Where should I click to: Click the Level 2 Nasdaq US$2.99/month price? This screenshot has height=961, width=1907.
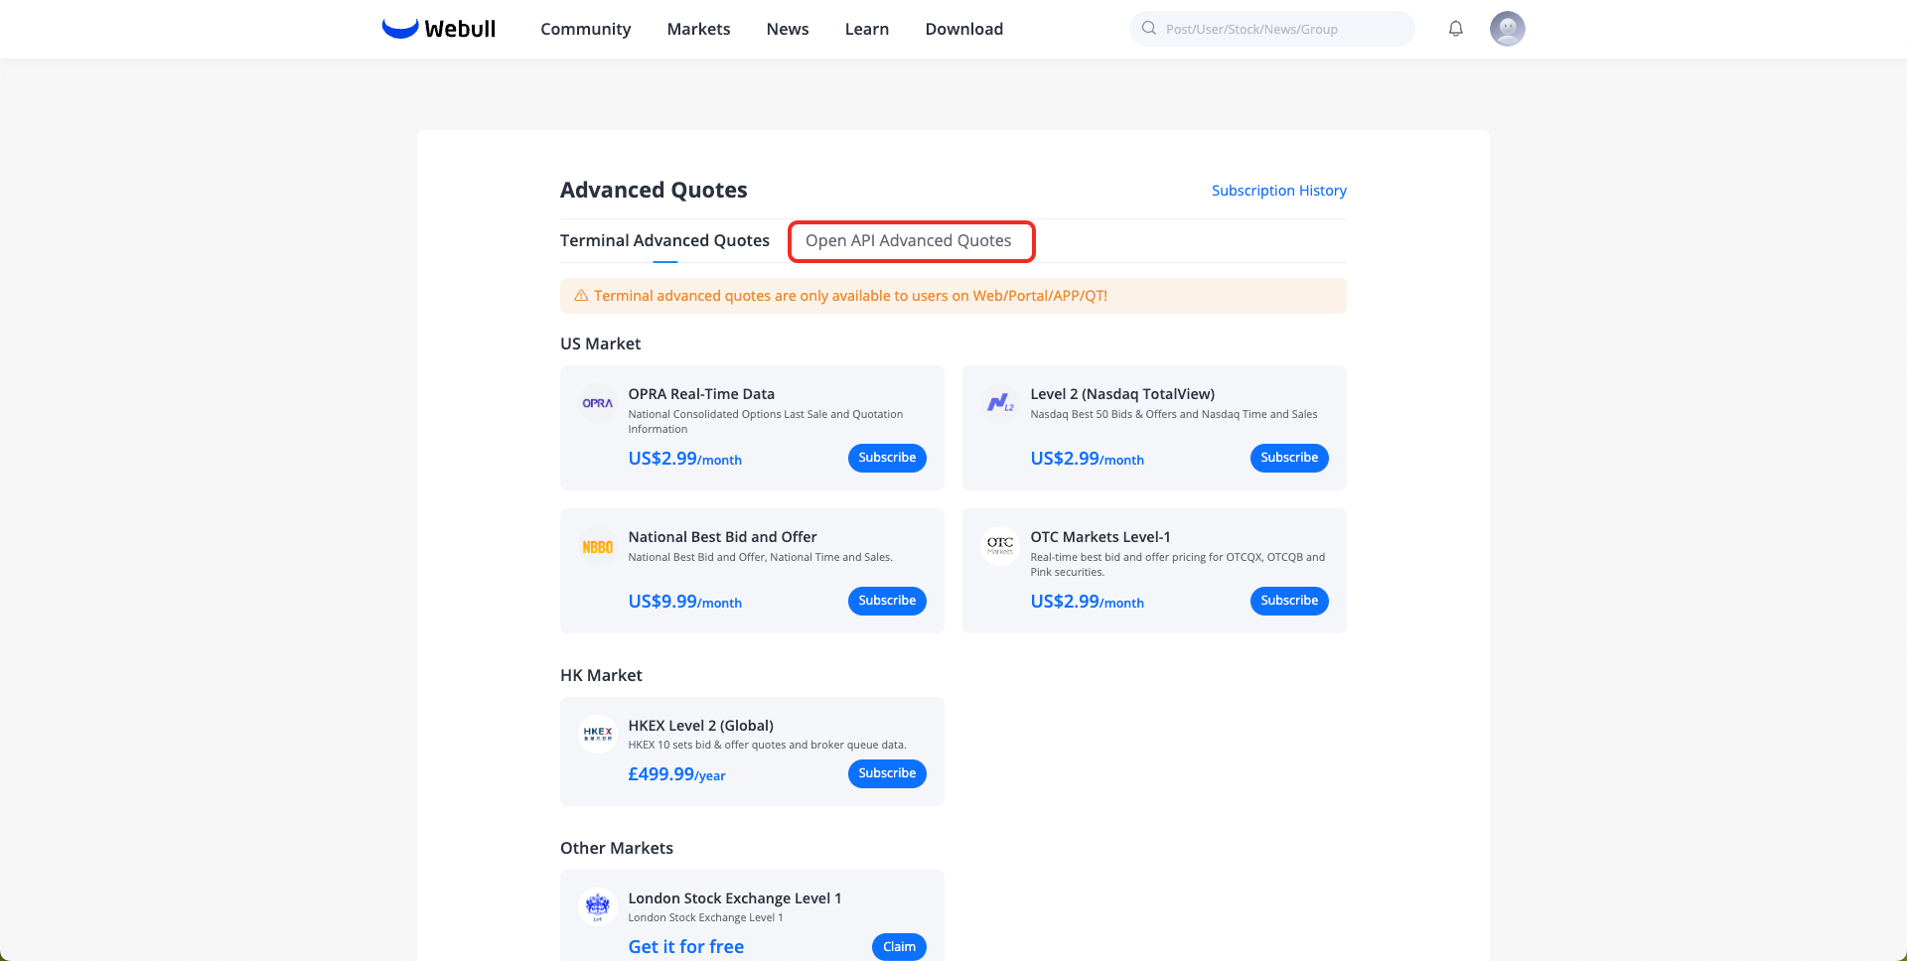(1087, 459)
